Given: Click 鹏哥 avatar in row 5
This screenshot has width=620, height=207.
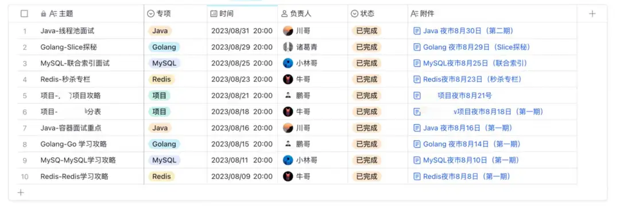Looking at the screenshot, I should point(288,95).
